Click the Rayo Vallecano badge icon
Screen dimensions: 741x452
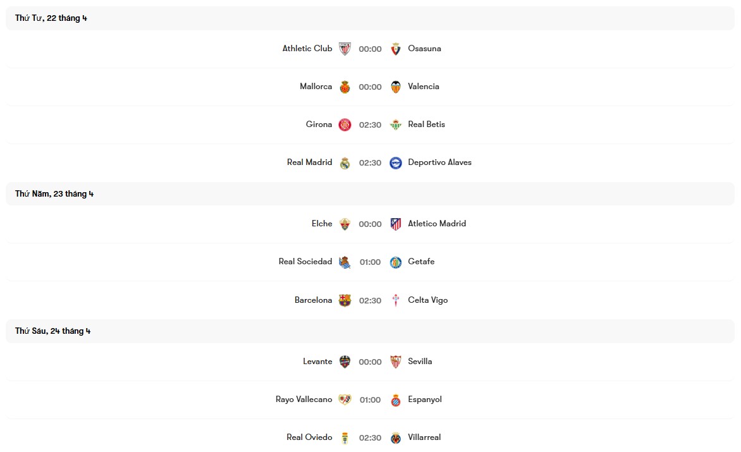click(345, 399)
